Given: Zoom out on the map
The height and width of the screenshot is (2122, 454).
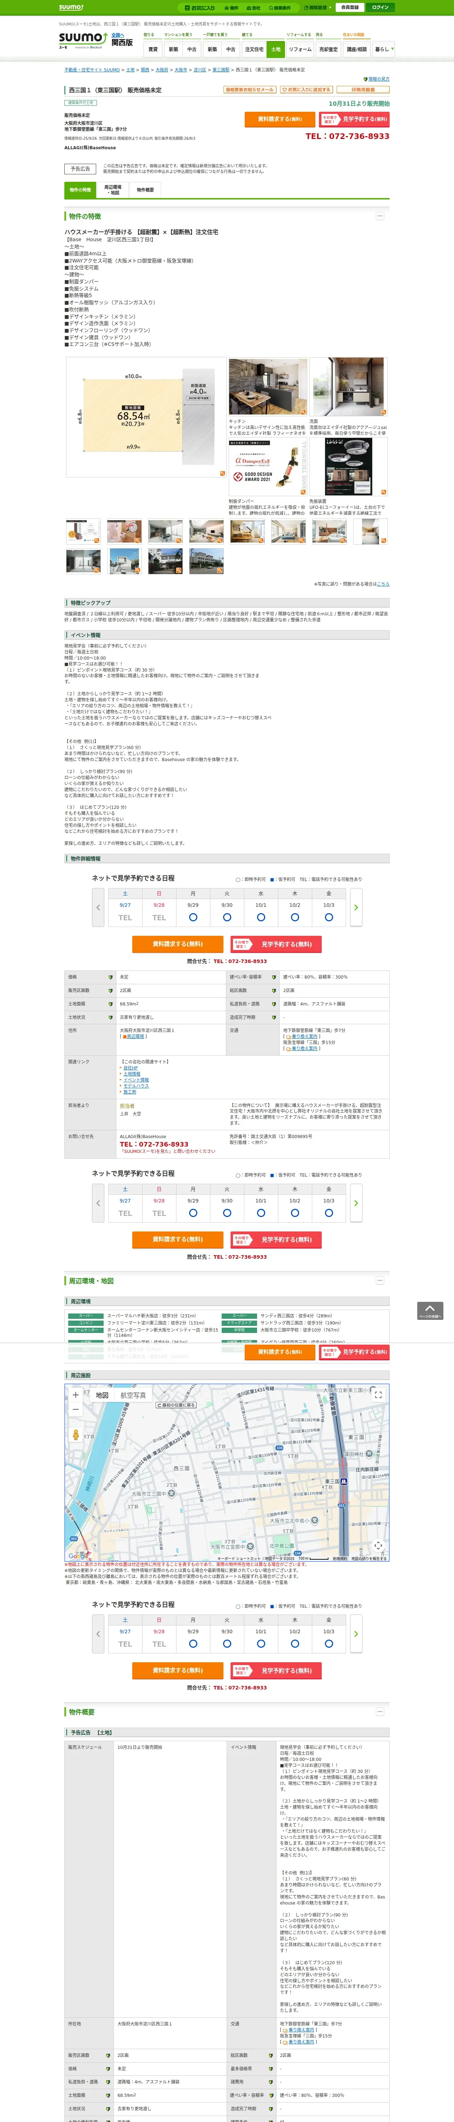Looking at the screenshot, I should [75, 1409].
